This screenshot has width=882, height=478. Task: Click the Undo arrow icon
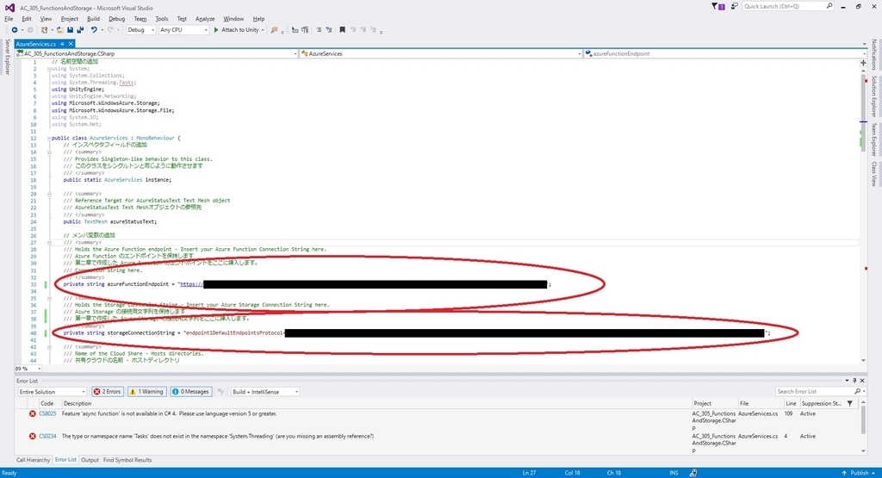pyautogui.click(x=94, y=30)
